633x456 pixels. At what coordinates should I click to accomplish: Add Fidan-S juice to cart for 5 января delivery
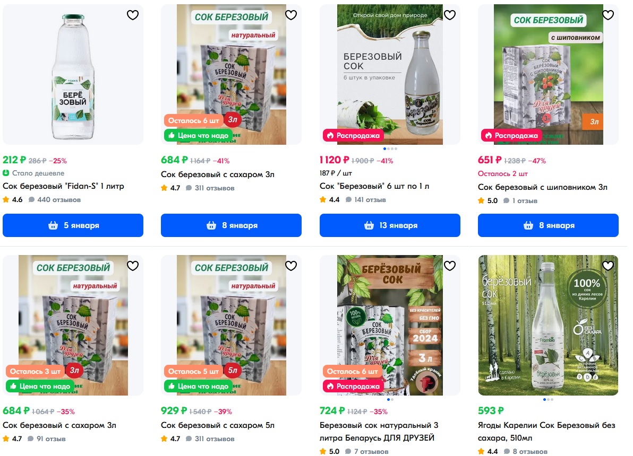click(73, 225)
